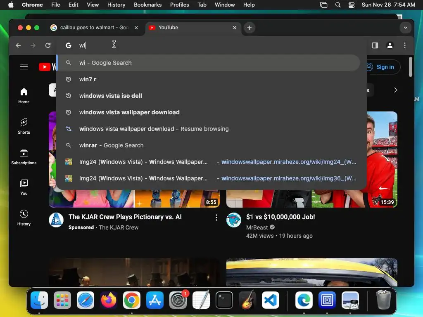Select 'windows vista wallpaper download' history suggestion

point(208,112)
